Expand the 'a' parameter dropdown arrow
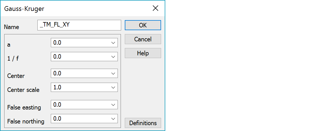Screen dimensions: 335x131 (113, 43)
